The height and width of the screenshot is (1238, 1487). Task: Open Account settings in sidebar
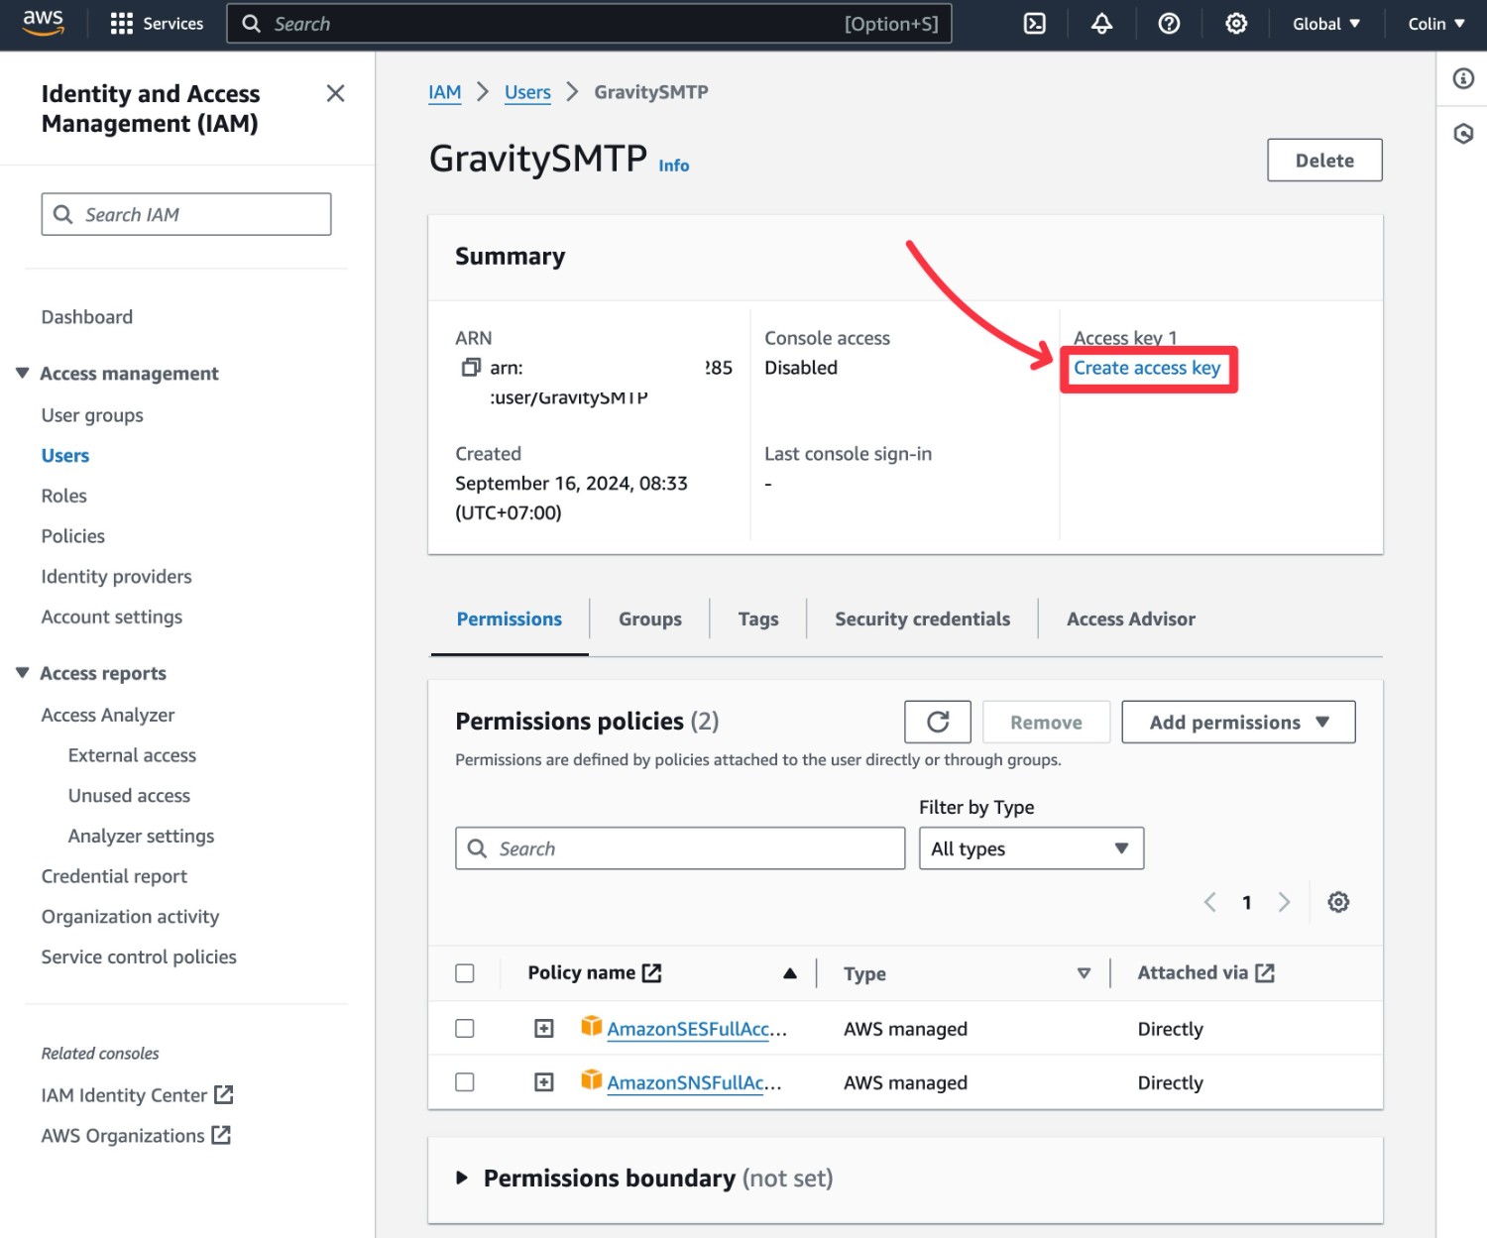[112, 617]
